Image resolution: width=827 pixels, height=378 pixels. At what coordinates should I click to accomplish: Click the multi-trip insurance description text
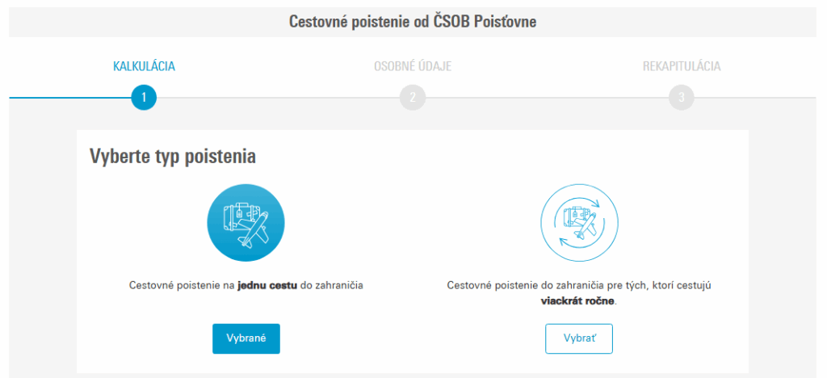coord(578,286)
